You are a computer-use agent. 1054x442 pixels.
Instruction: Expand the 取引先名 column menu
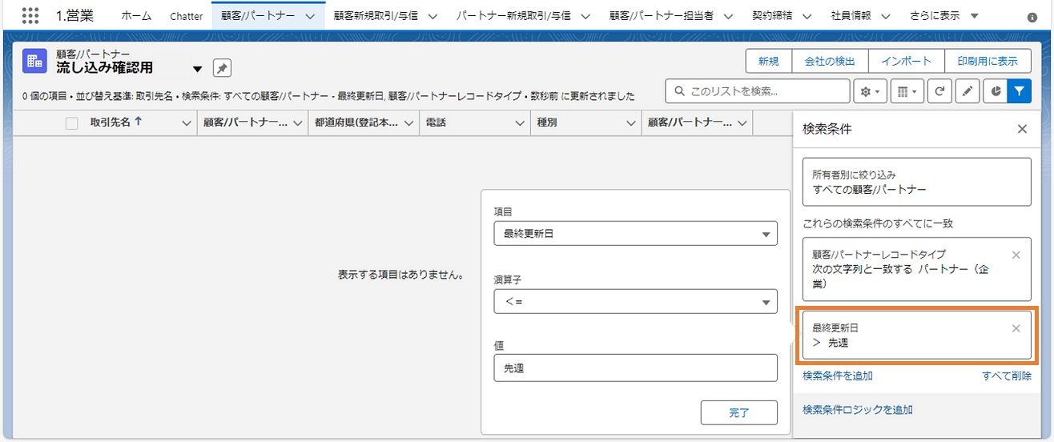point(187,123)
